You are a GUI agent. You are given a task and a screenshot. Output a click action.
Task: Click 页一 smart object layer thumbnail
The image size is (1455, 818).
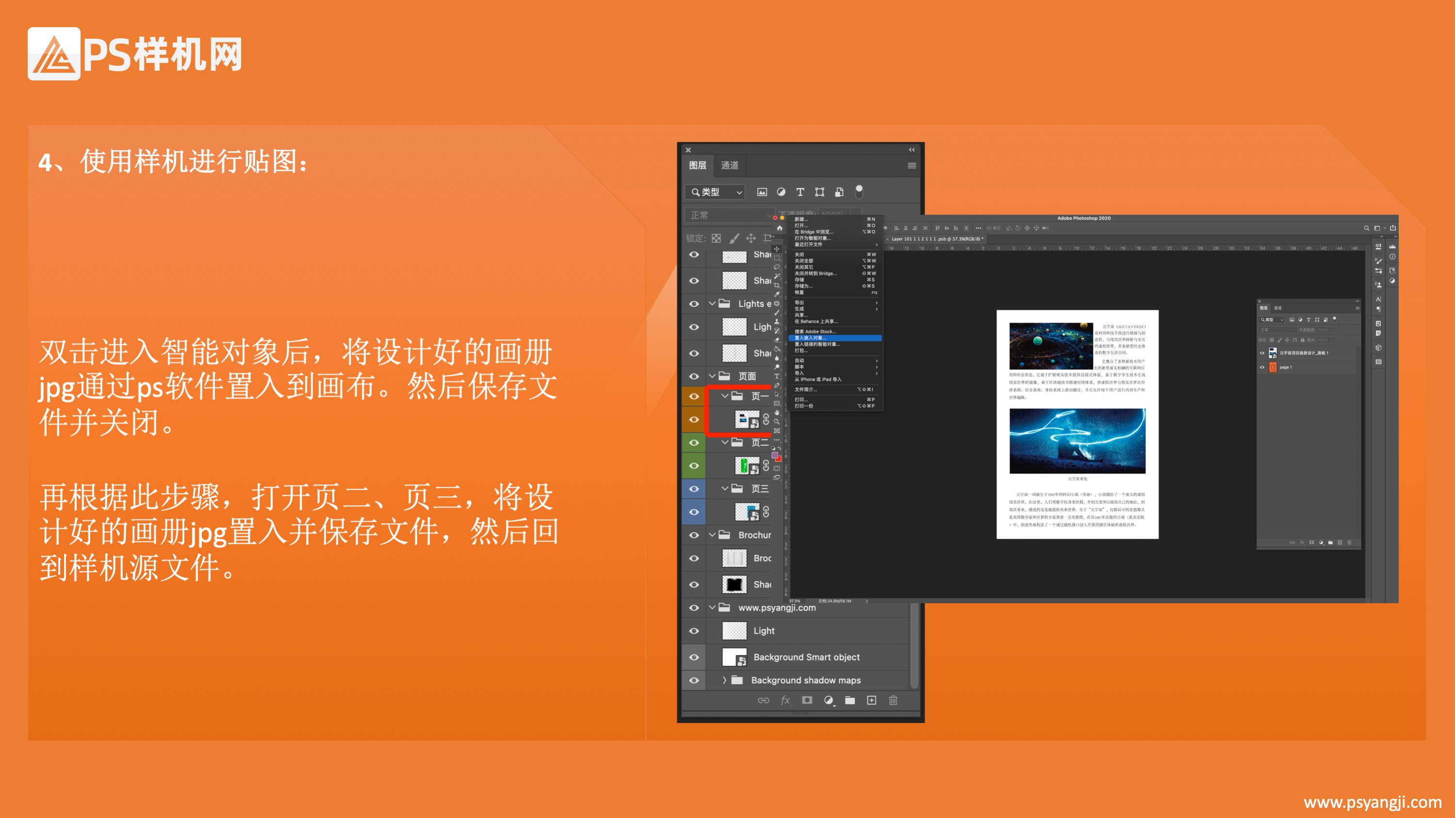point(747,419)
